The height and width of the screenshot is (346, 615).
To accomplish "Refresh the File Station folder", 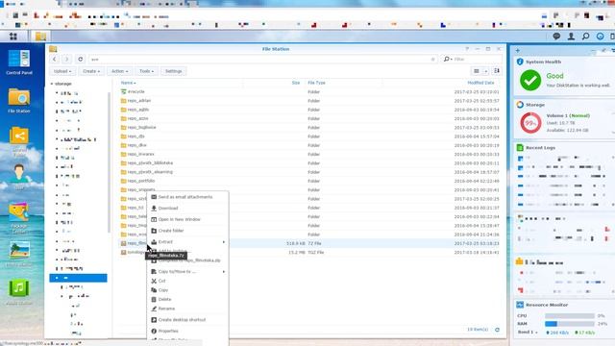I will pos(81,59).
